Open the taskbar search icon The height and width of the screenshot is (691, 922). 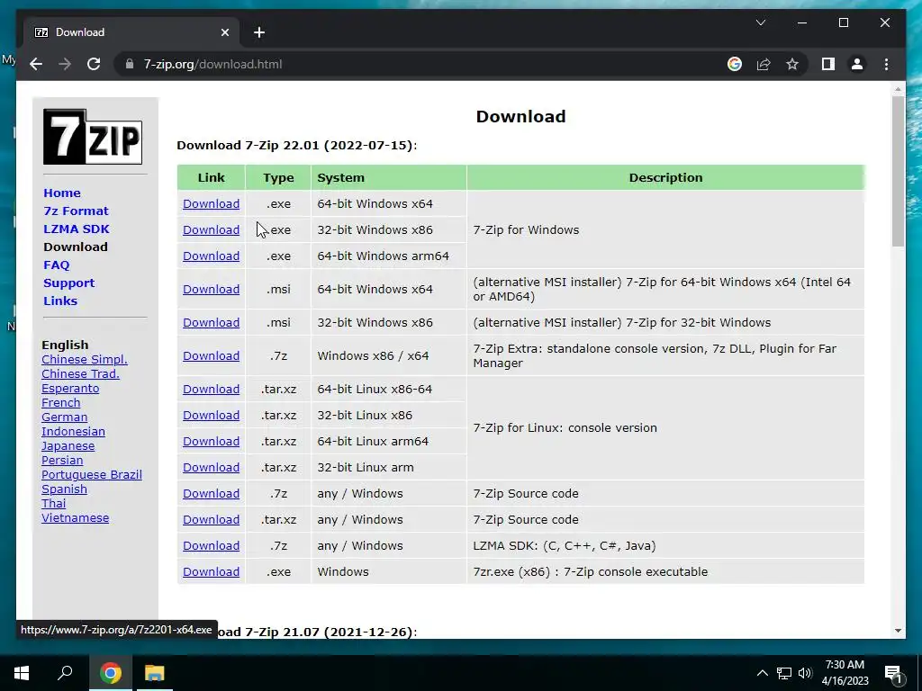(x=65, y=673)
